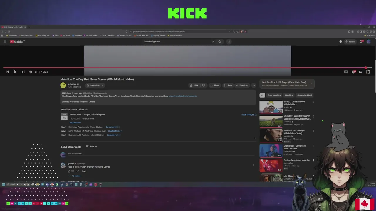Open metallica.lnk.to/subscribe link
Screen dimensions: 376x211
coord(183,96)
